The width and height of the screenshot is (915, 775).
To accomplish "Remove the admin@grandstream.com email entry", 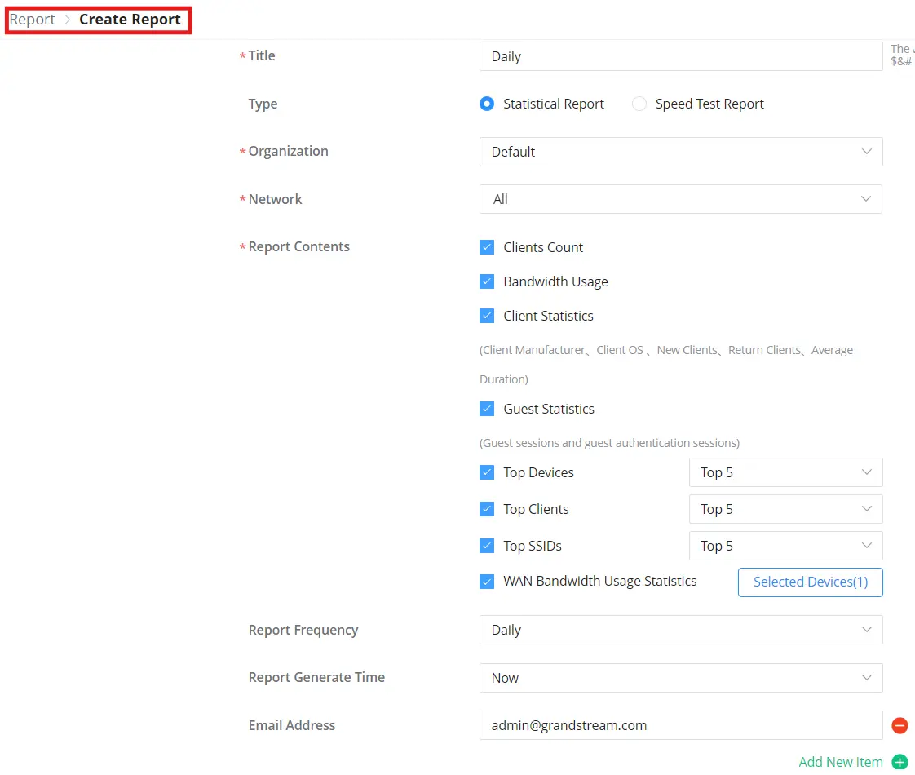I will point(900,725).
